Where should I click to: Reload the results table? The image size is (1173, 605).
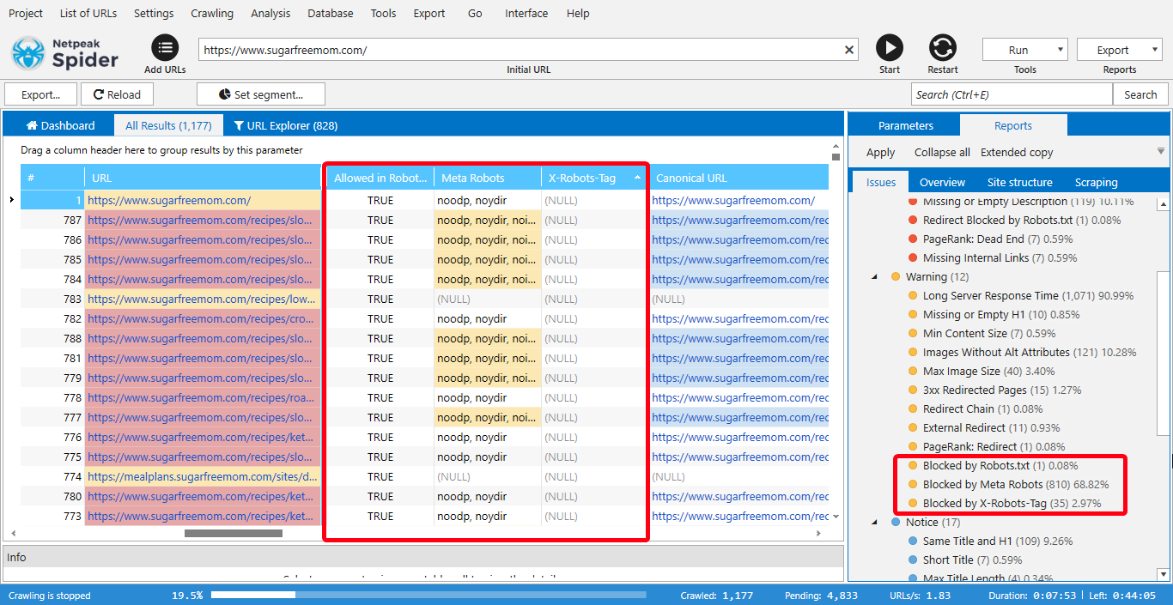coord(117,94)
